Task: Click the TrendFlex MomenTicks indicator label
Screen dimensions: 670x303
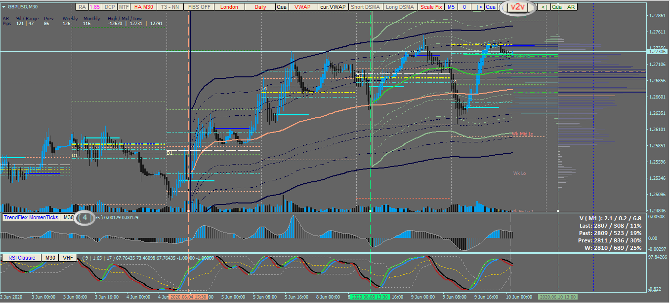Action: click(x=31, y=217)
